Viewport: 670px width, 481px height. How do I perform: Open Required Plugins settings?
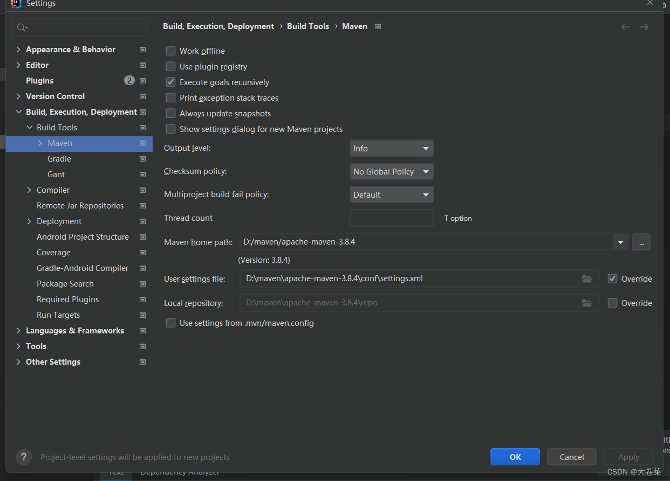coord(68,299)
